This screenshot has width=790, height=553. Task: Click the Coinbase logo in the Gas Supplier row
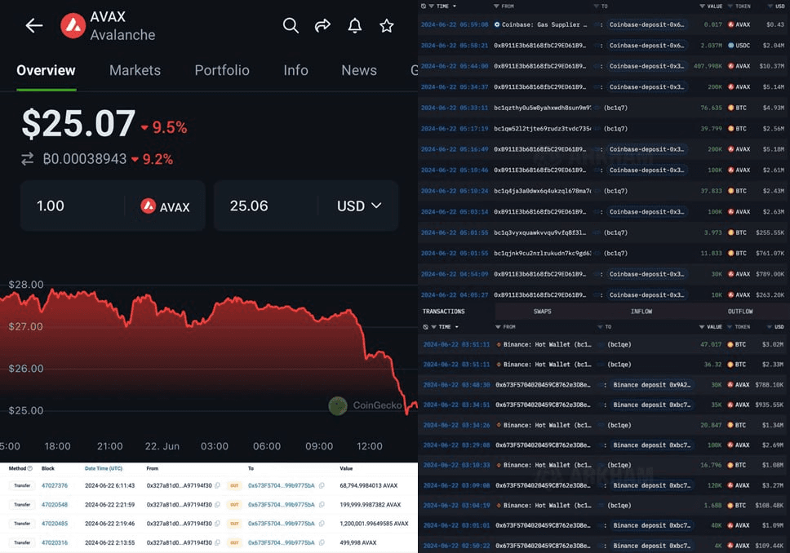click(x=497, y=24)
